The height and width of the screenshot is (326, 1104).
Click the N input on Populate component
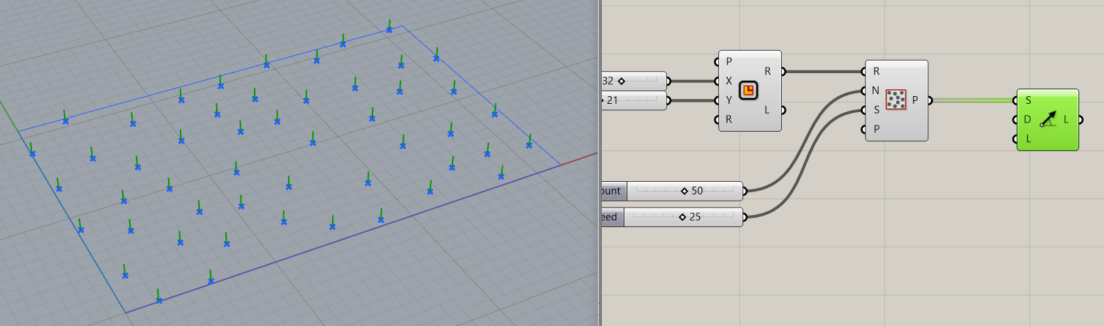tap(875, 91)
